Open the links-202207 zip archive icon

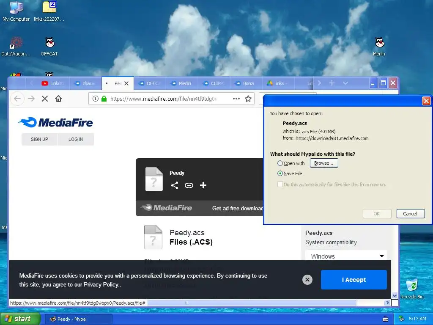pos(49,11)
